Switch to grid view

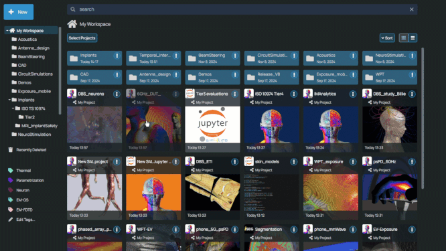click(403, 37)
